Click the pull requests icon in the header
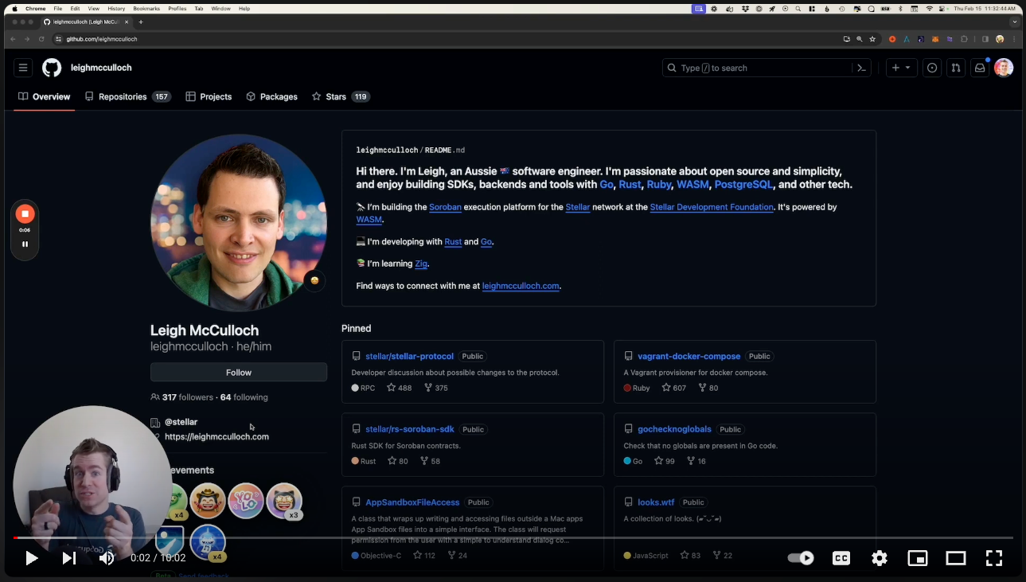This screenshot has height=582, width=1026. tap(955, 68)
